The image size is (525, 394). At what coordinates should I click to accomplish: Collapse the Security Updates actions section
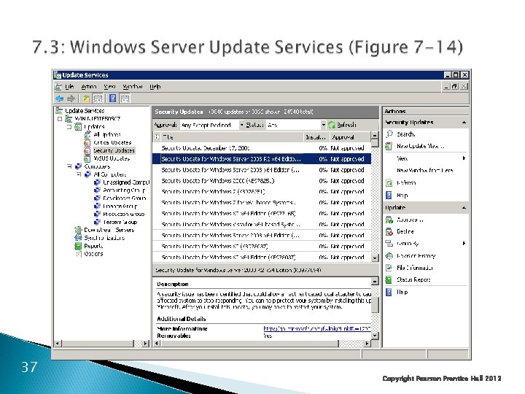[464, 123]
